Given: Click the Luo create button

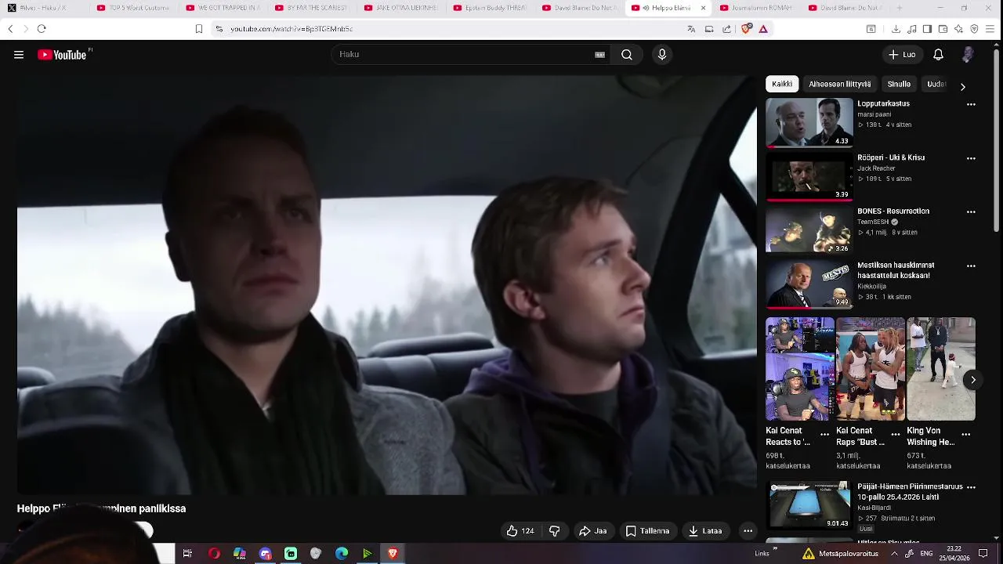Looking at the screenshot, I should click(902, 55).
